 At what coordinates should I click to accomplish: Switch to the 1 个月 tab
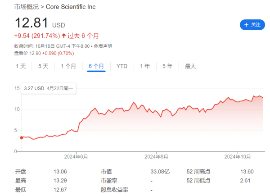[68, 66]
